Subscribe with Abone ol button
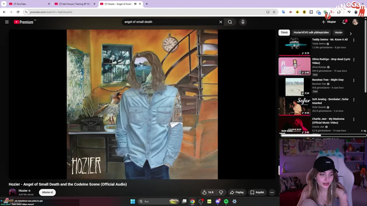The width and height of the screenshot is (367, 206). (47, 192)
